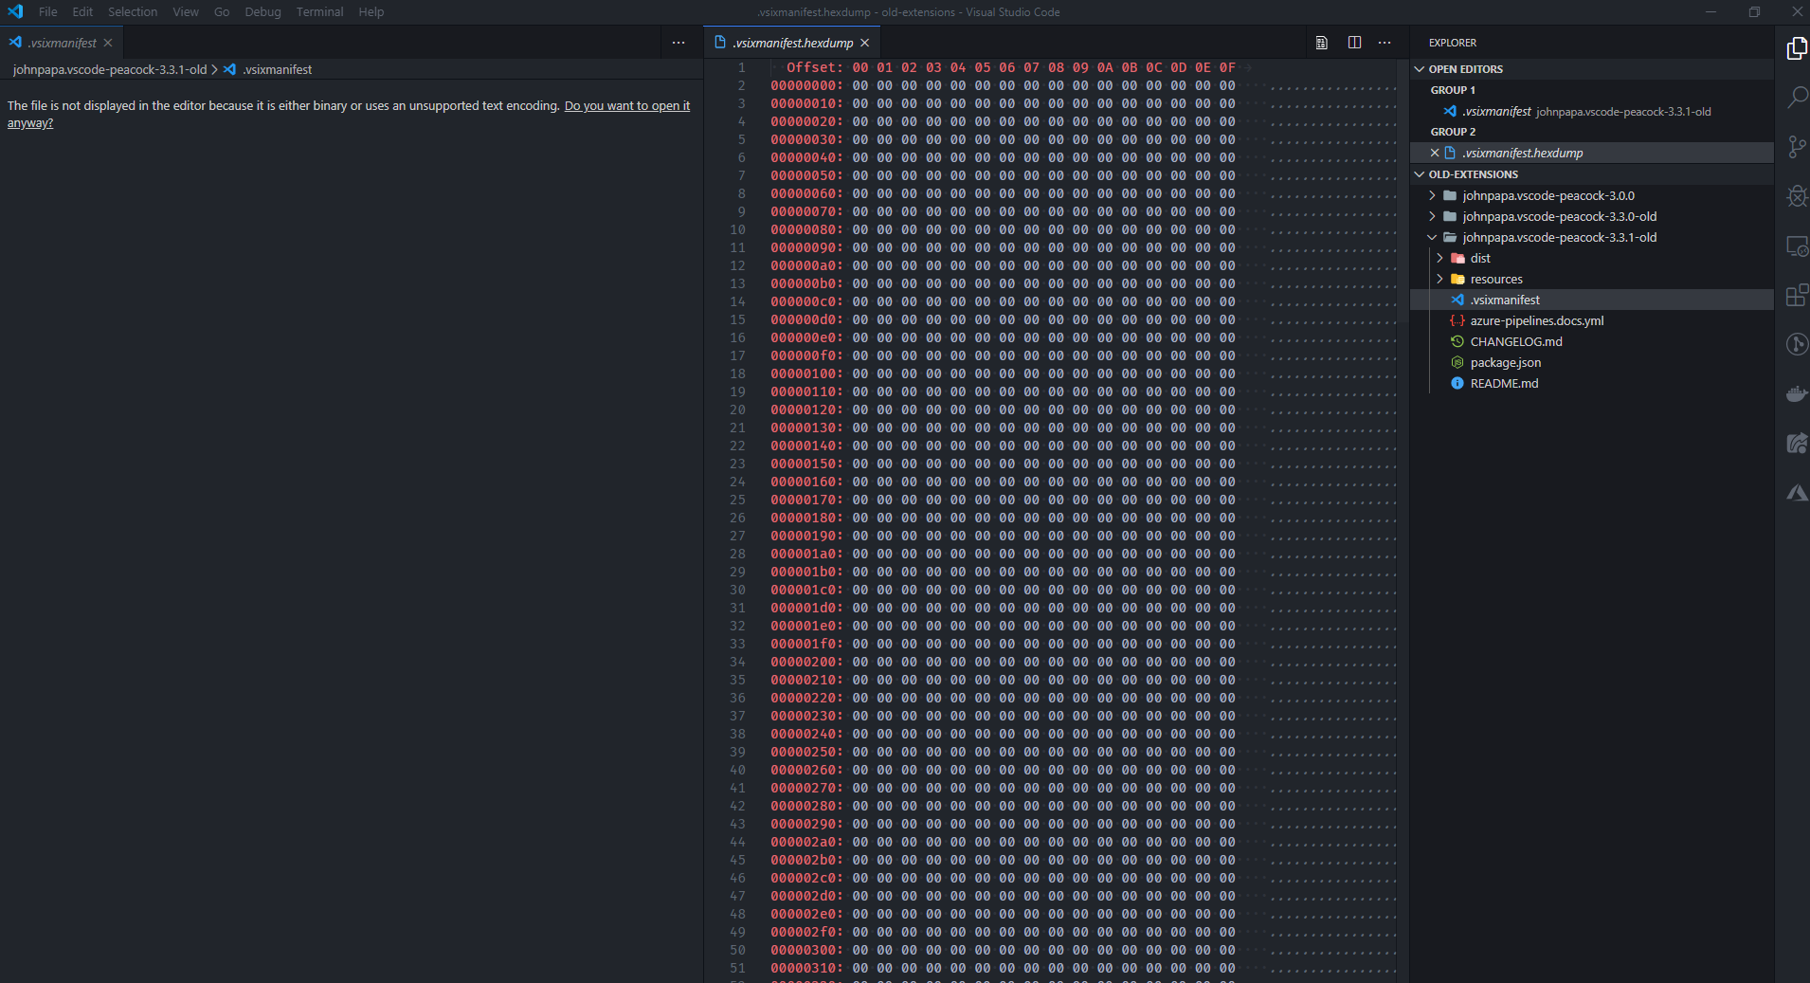Open the Source Control view
This screenshot has width=1810, height=983.
point(1797,147)
